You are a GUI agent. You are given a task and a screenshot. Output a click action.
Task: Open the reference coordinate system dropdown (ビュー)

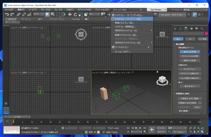click(94, 14)
